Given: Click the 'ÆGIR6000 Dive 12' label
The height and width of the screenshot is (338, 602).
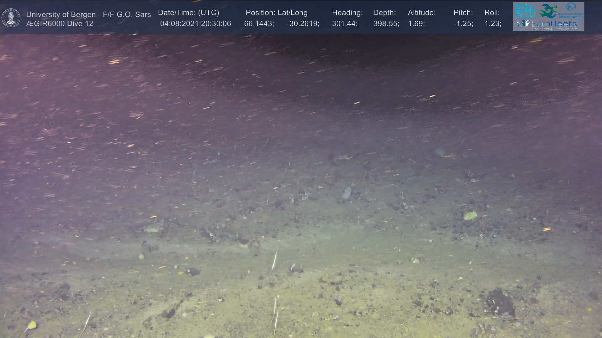Looking at the screenshot, I should click(x=60, y=24).
